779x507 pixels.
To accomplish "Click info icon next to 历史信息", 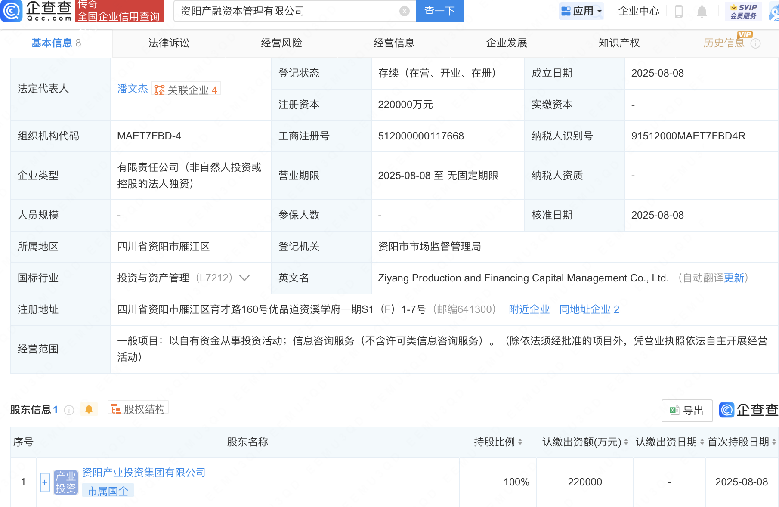I will pyautogui.click(x=756, y=43).
